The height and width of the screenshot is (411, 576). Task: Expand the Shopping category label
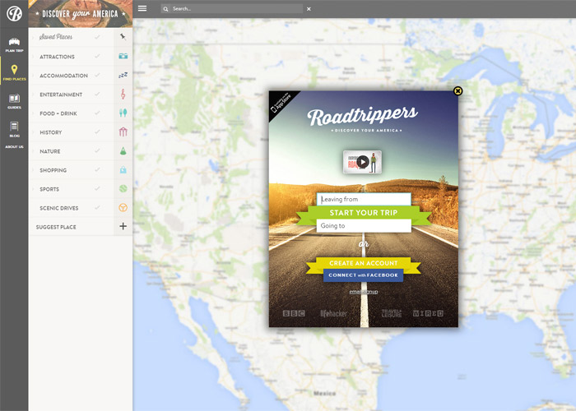pyautogui.click(x=53, y=170)
